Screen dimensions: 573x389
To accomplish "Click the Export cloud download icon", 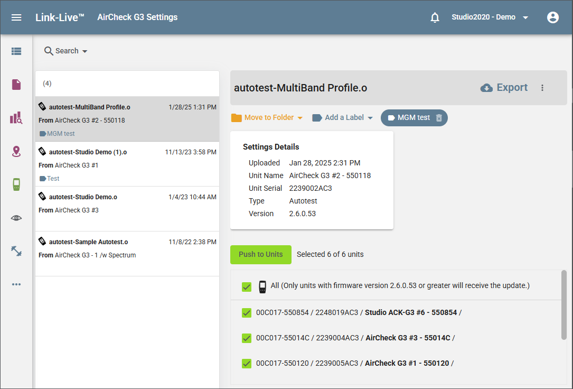I will [486, 88].
